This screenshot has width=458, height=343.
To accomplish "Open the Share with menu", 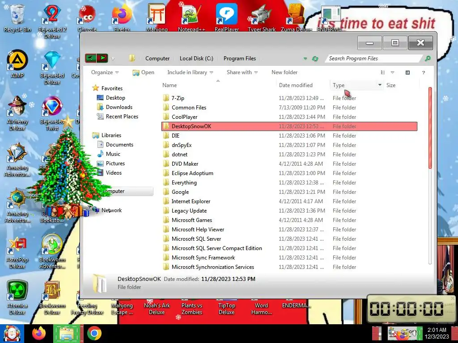I will 242,72.
